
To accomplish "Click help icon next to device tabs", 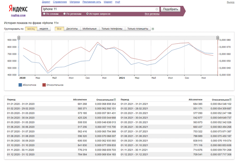I will 153,29.
